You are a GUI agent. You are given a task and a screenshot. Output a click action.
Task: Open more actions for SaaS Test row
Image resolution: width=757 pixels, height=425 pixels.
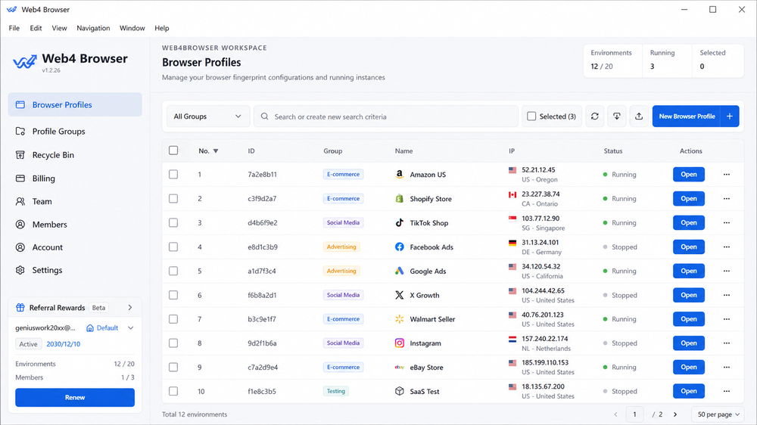[x=727, y=391]
